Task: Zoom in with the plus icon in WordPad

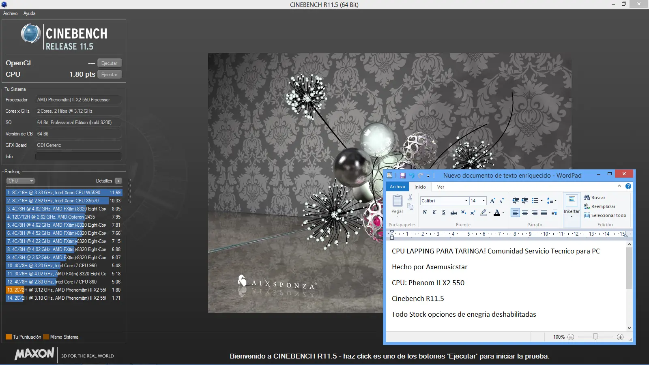Action: pyautogui.click(x=620, y=337)
